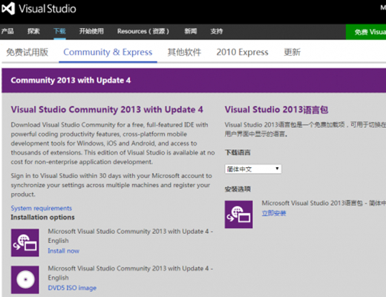Click the 立即安装 link for language pack
The width and height of the screenshot is (386, 297).
(274, 213)
